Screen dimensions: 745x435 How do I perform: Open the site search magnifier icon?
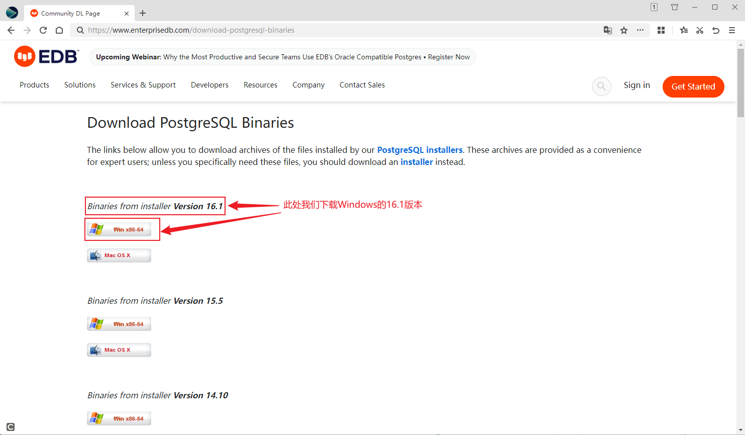click(x=601, y=86)
